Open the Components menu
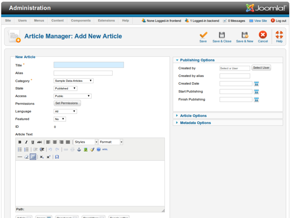 [x=81, y=21]
